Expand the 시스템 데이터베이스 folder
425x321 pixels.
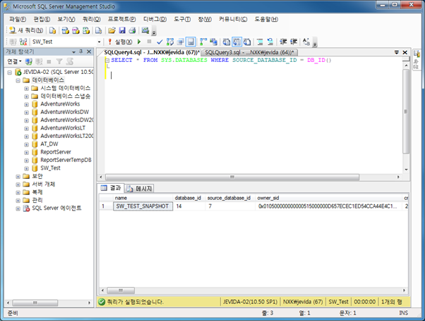tap(26, 89)
